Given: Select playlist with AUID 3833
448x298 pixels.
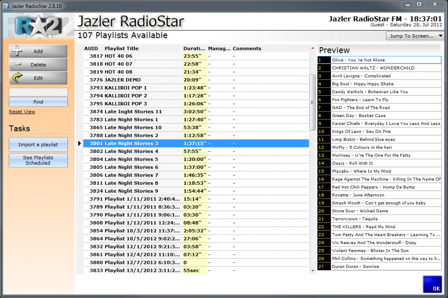Looking at the screenshot, I should point(196,270).
